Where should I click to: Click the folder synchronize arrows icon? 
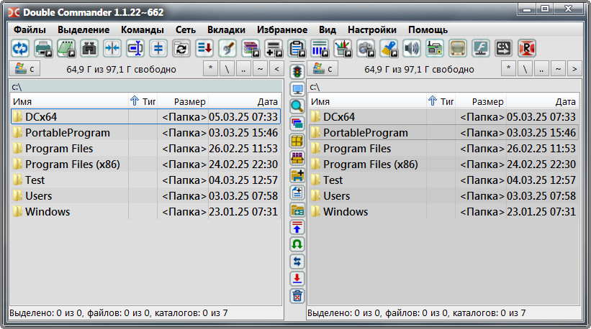click(181, 48)
